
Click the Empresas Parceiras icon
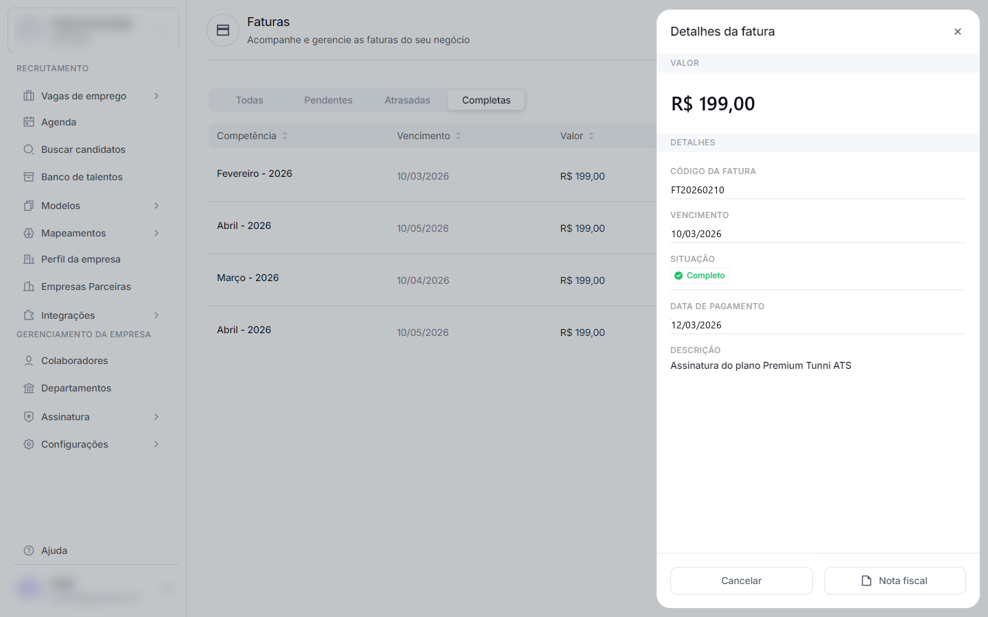point(29,287)
